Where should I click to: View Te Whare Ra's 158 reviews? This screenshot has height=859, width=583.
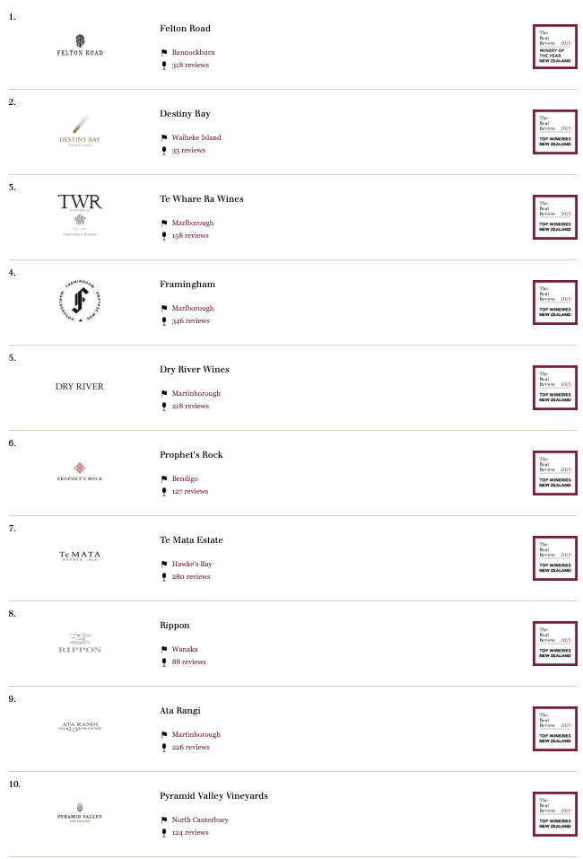click(190, 235)
